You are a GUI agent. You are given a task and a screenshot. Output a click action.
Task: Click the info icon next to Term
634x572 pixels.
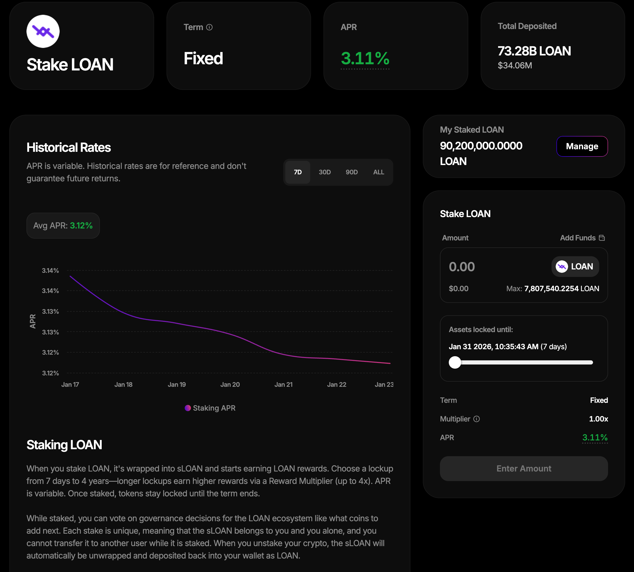(209, 27)
